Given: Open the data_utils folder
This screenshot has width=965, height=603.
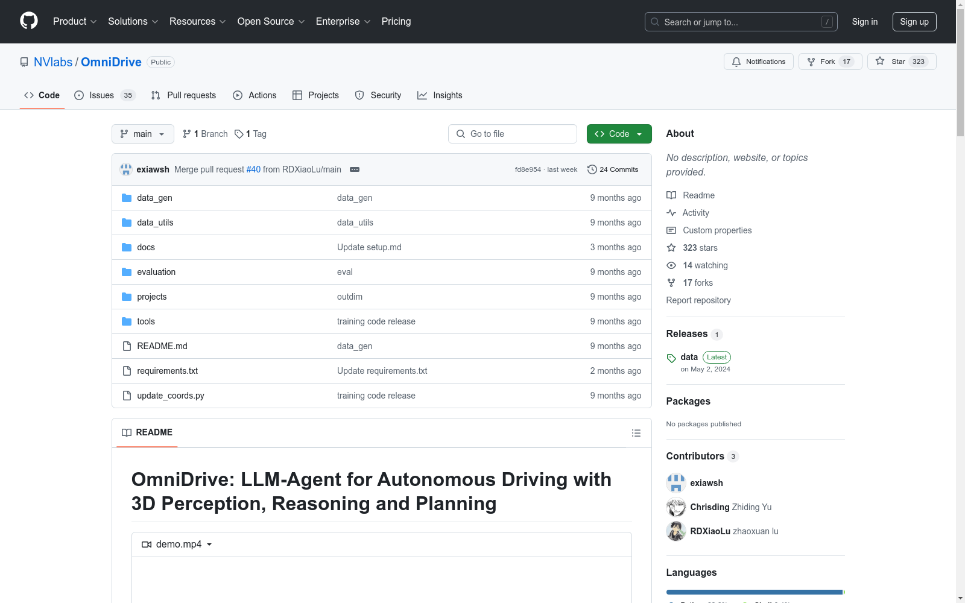Looking at the screenshot, I should pyautogui.click(x=155, y=223).
